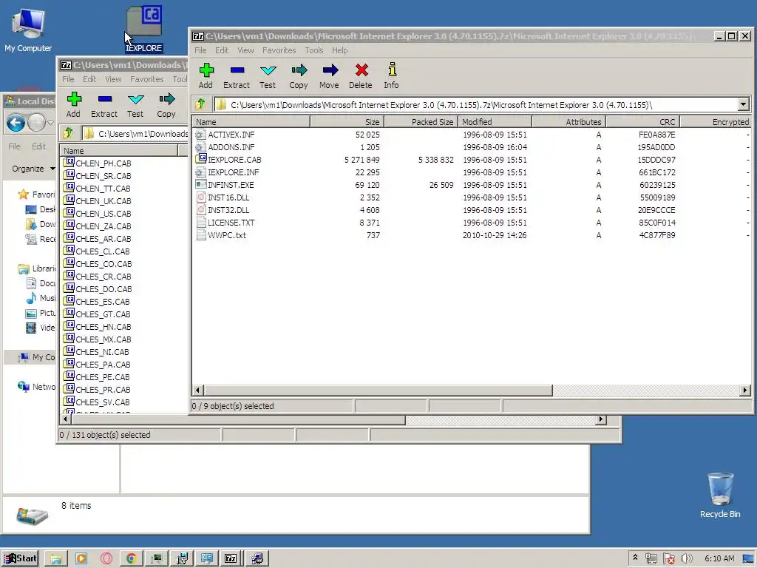Select INST16.DLL file
The height and width of the screenshot is (568, 757).
[223, 197]
